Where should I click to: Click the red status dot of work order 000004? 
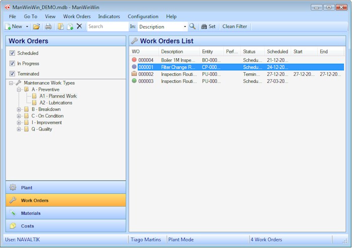click(x=134, y=60)
